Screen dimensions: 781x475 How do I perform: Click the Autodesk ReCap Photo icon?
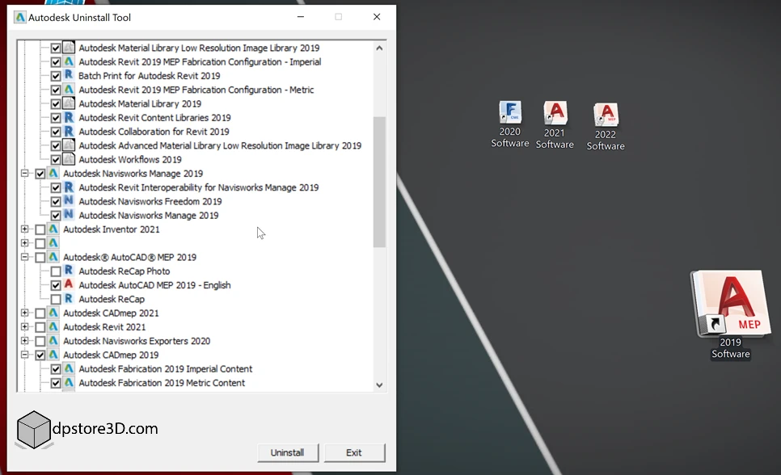[x=69, y=271]
